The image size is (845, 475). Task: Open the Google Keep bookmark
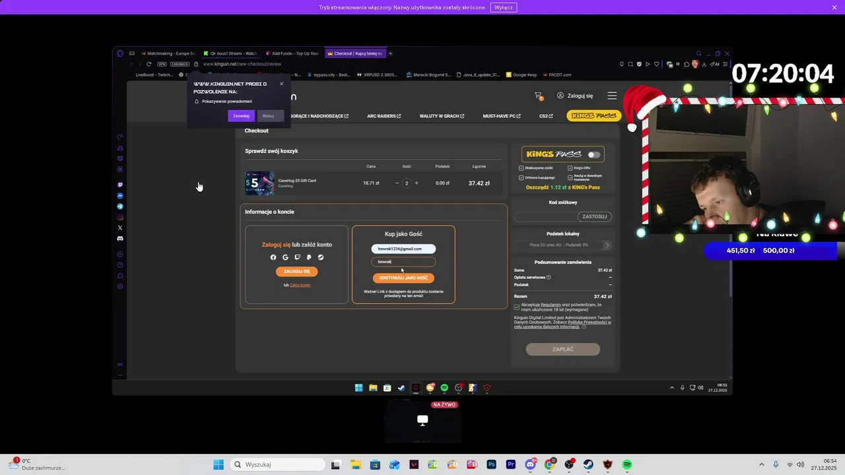[522, 75]
